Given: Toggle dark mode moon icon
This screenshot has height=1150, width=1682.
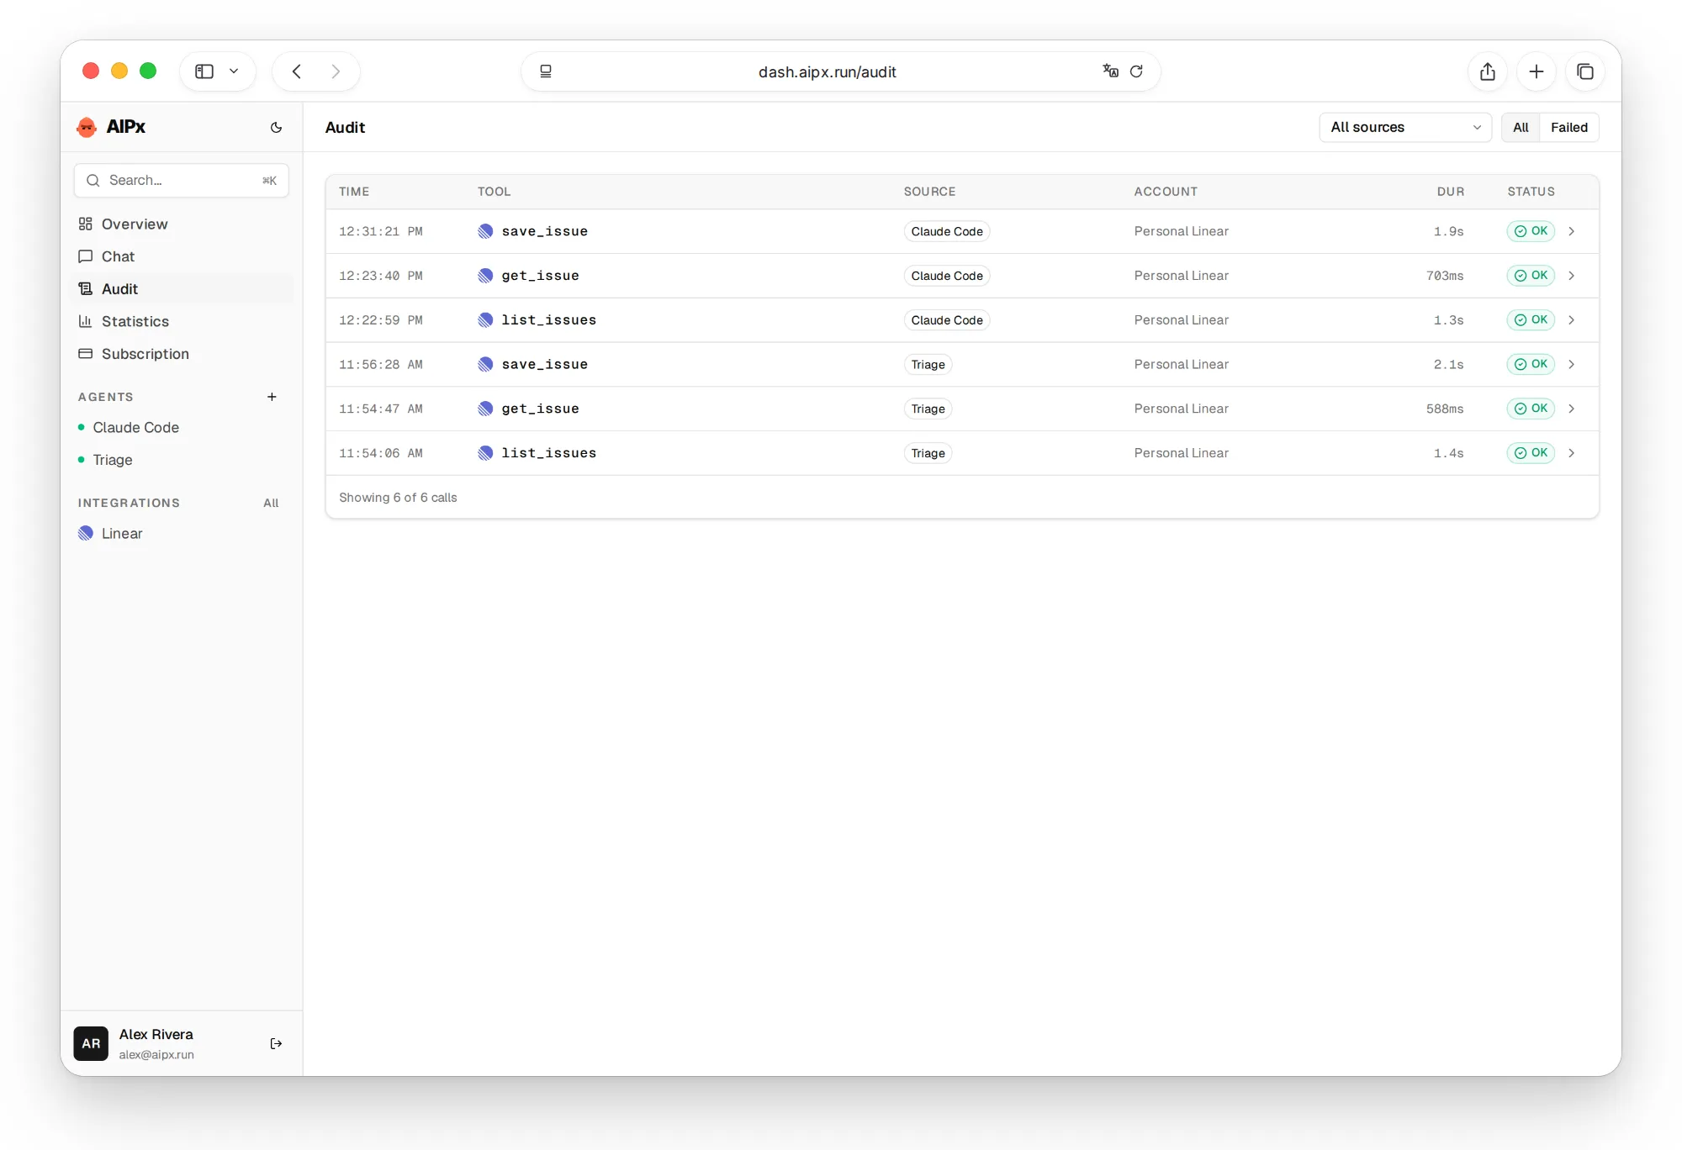Looking at the screenshot, I should 276,128.
